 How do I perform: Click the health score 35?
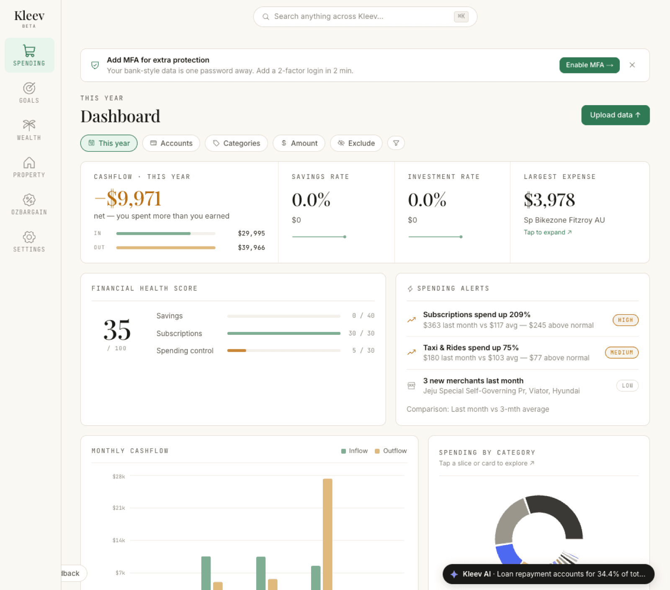(x=117, y=330)
